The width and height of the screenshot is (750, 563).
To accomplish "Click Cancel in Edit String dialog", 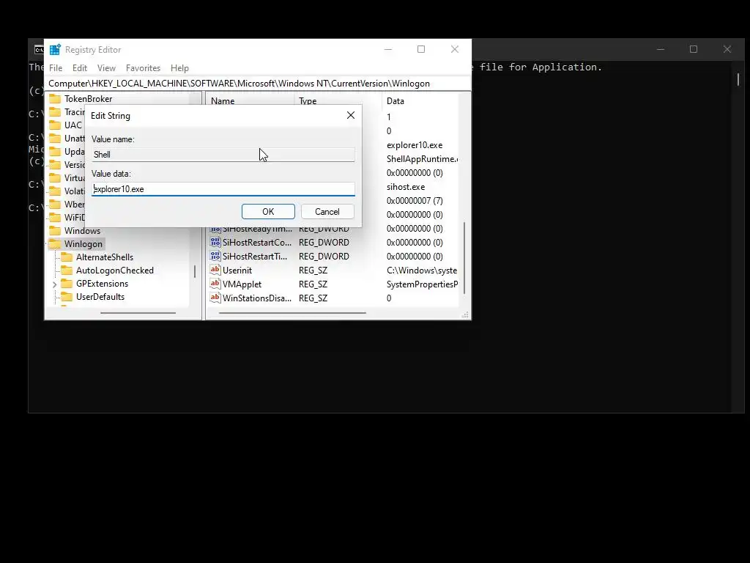I will (327, 212).
